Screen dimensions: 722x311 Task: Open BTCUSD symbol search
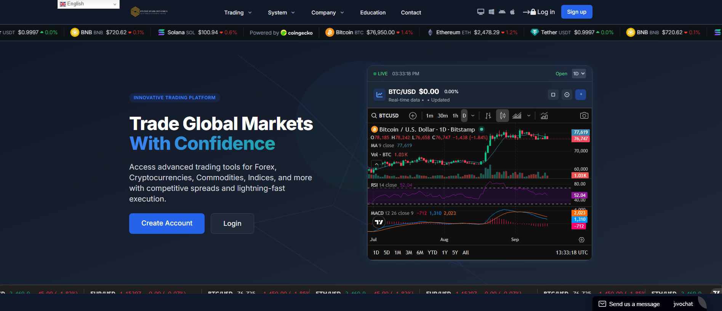click(x=385, y=116)
